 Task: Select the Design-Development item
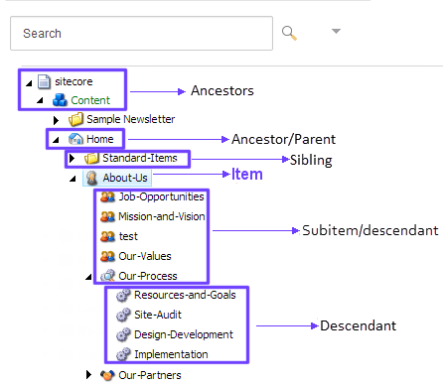(x=184, y=334)
